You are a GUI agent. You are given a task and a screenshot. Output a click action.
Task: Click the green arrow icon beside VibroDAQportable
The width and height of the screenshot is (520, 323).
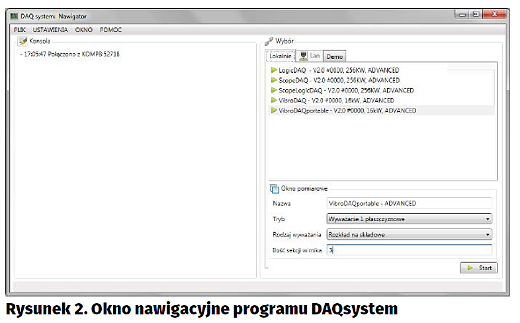point(273,111)
